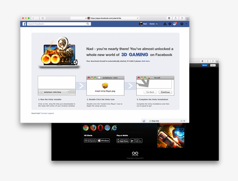Click the new message compose icon in chat

pos(181,121)
